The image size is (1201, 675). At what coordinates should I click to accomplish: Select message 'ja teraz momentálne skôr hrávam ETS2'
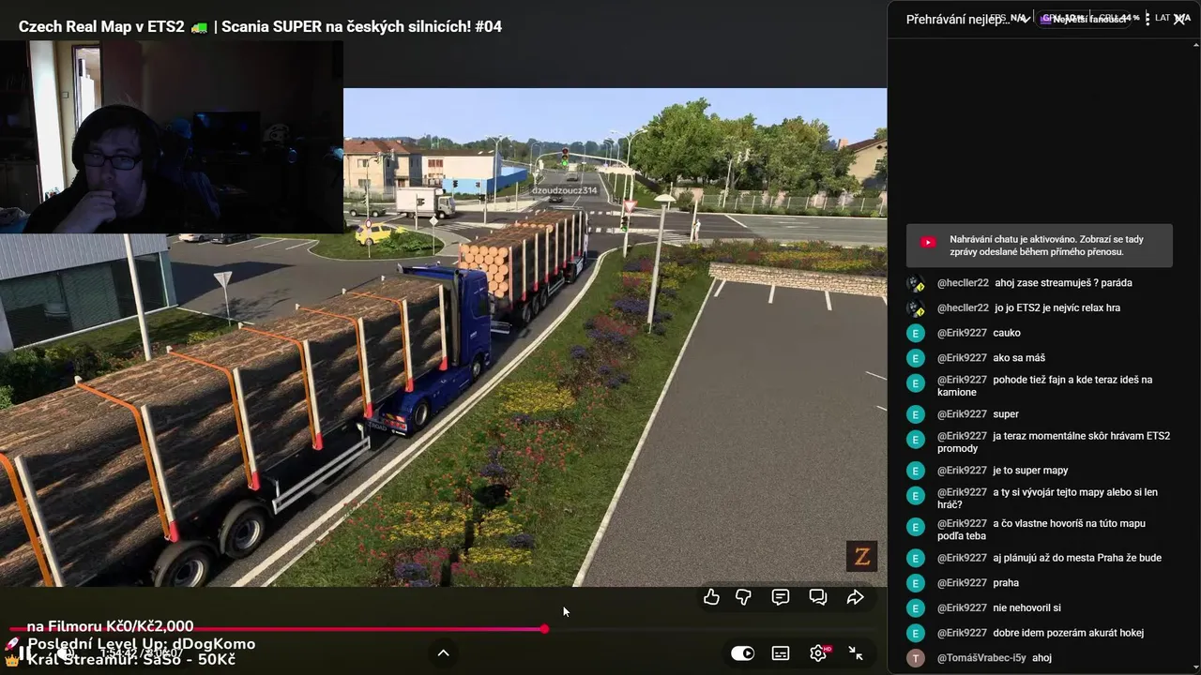pyautogui.click(x=1054, y=442)
